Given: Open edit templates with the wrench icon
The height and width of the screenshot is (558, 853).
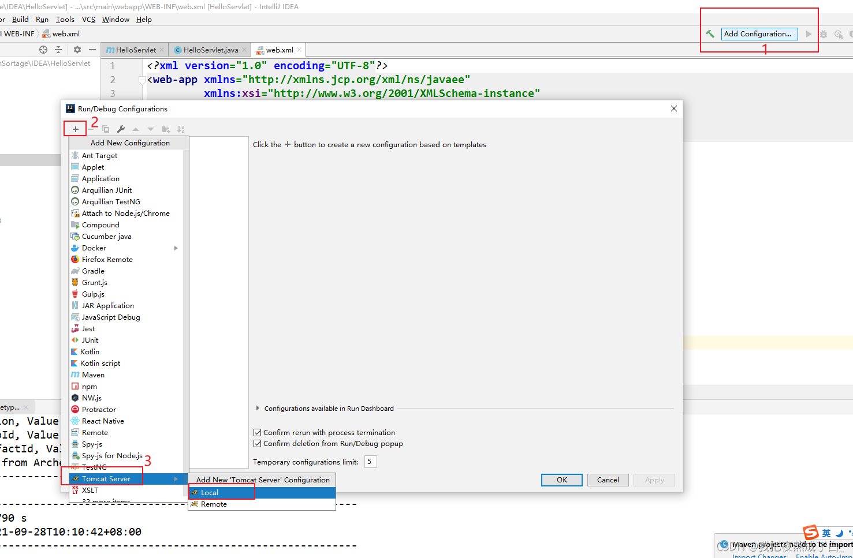Looking at the screenshot, I should (x=121, y=129).
